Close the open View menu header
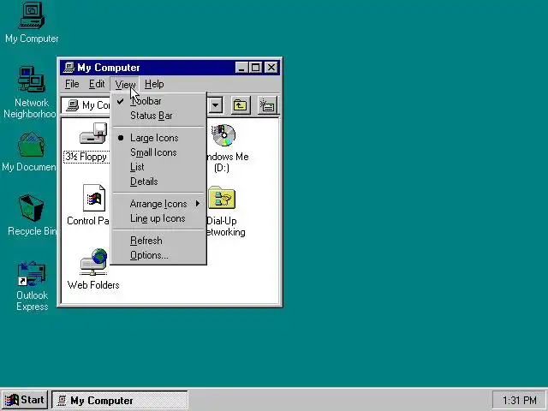The height and width of the screenshot is (411, 548). (x=125, y=84)
